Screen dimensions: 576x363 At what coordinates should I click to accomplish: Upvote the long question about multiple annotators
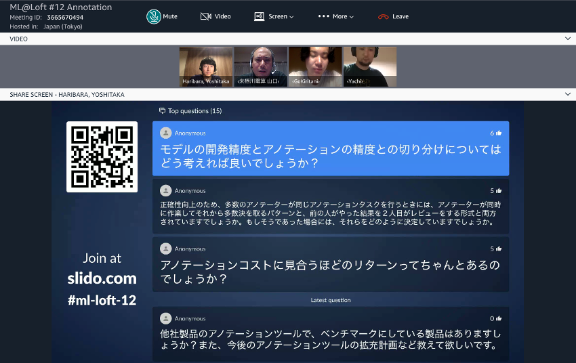[499, 191]
